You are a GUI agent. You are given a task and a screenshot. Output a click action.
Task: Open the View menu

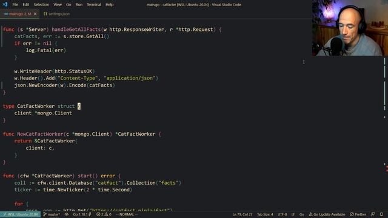[58, 4]
